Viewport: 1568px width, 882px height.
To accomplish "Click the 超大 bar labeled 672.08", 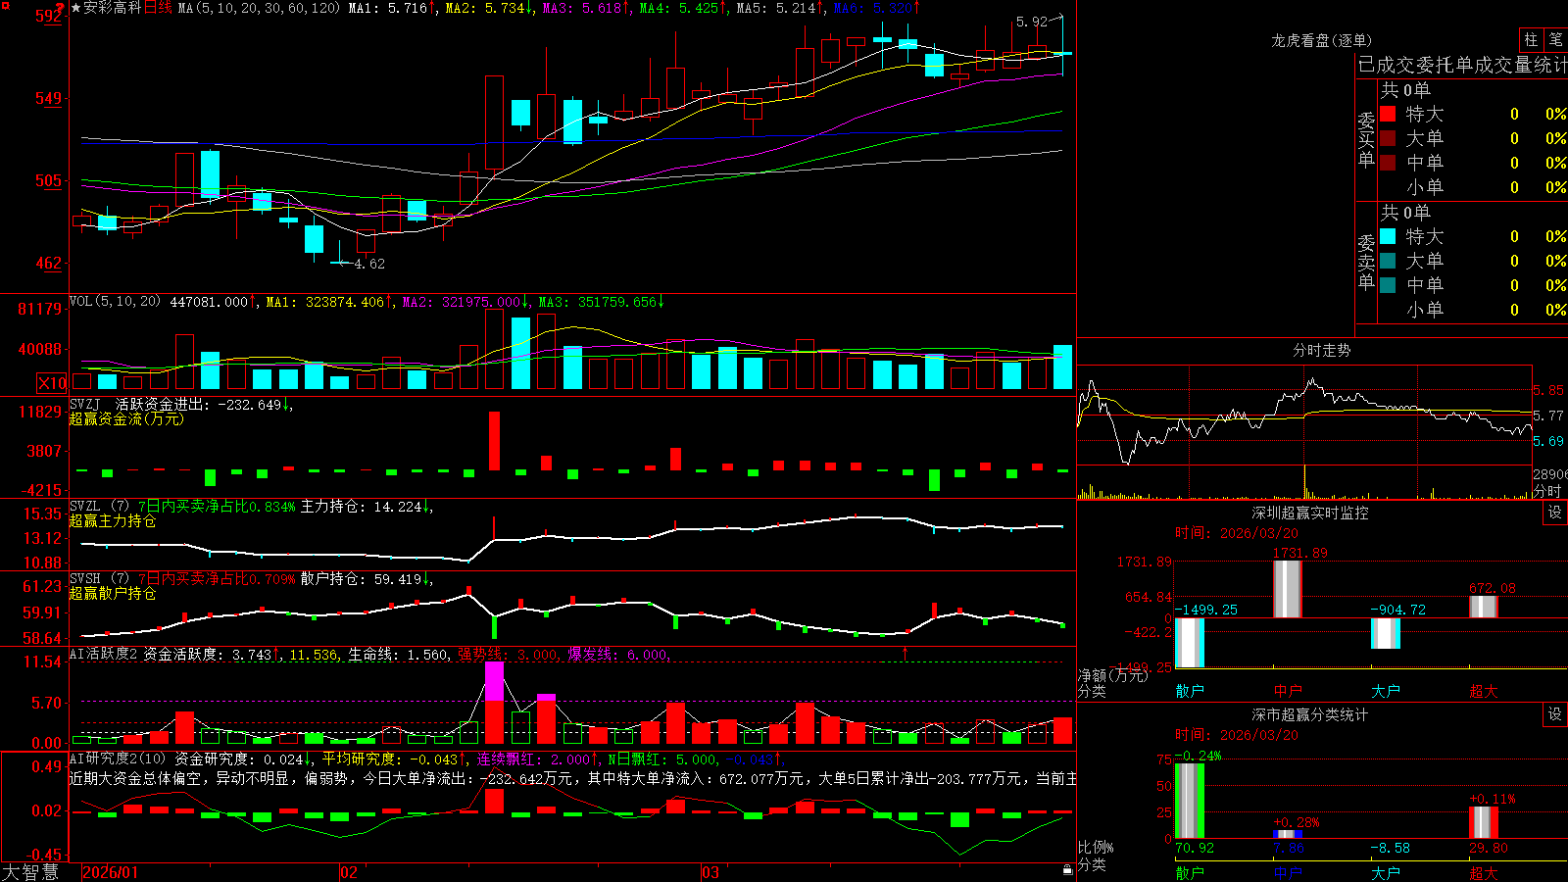I will (x=1484, y=607).
